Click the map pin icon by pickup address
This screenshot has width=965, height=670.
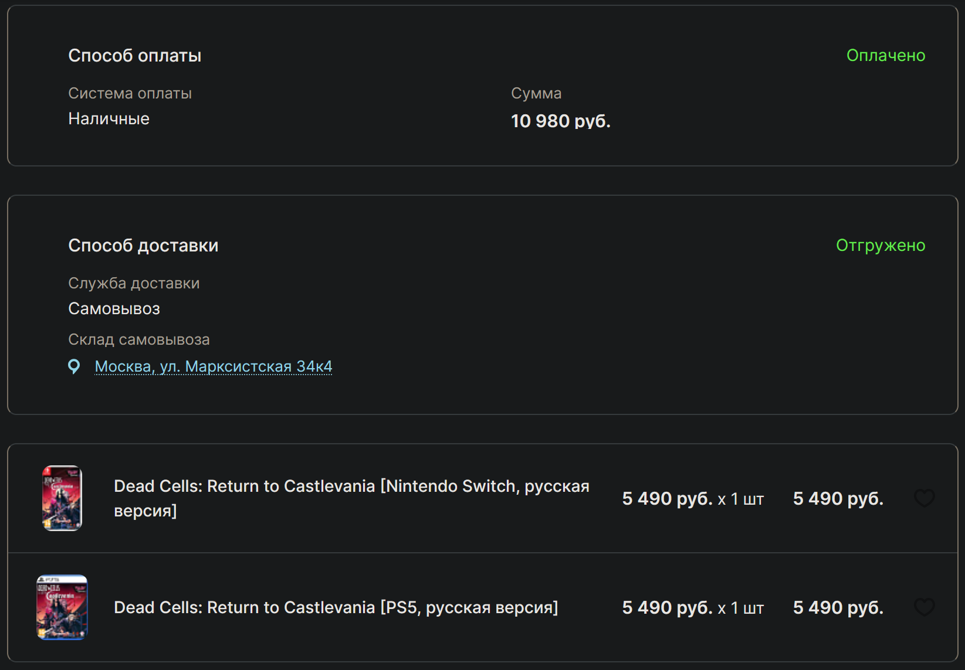coord(74,366)
